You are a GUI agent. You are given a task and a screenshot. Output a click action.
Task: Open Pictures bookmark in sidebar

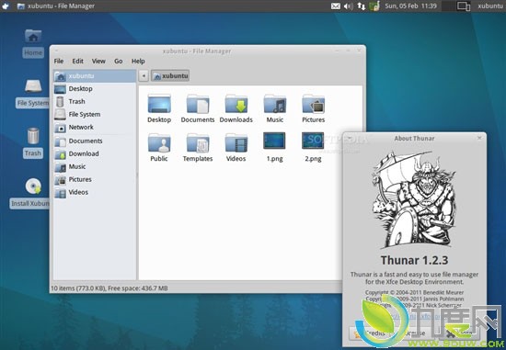pyautogui.click(x=95, y=179)
